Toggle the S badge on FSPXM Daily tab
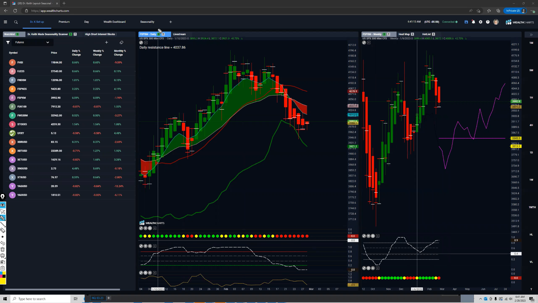Screen dimensions: 538x303 point(159,34)
